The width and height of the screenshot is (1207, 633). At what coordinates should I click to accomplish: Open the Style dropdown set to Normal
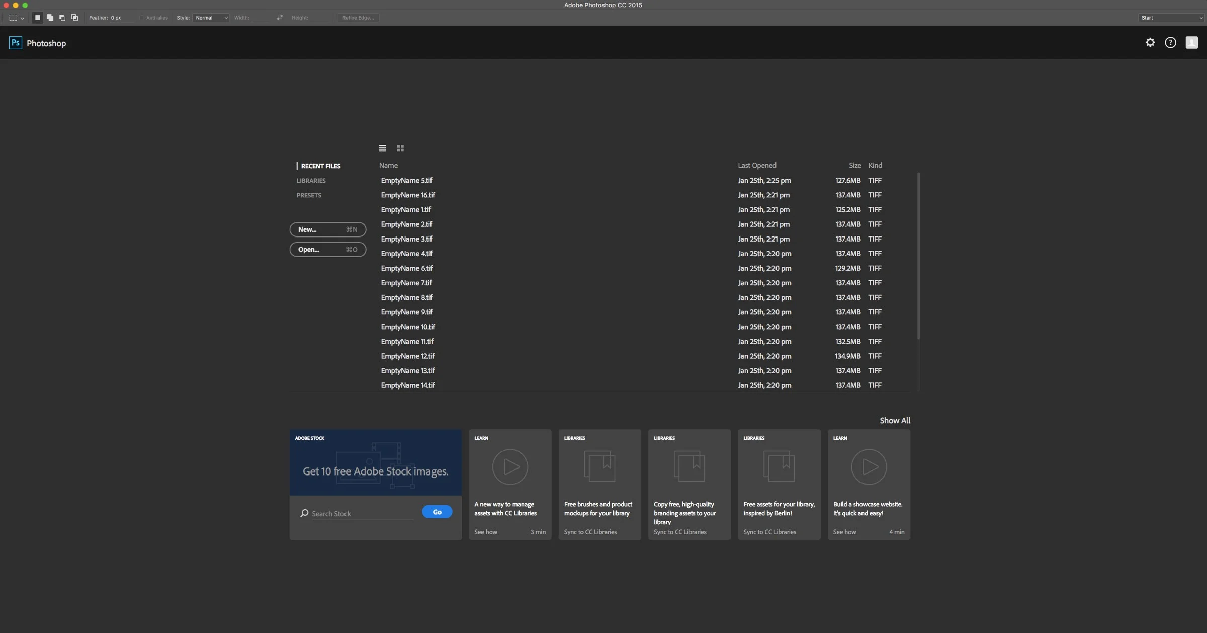(211, 18)
